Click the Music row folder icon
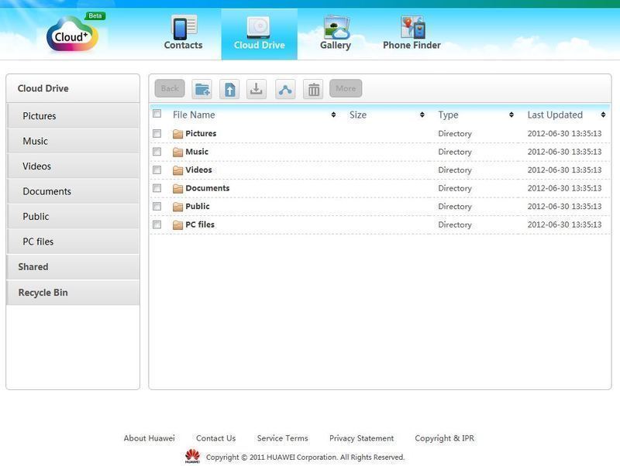620x466 pixels. [178, 152]
